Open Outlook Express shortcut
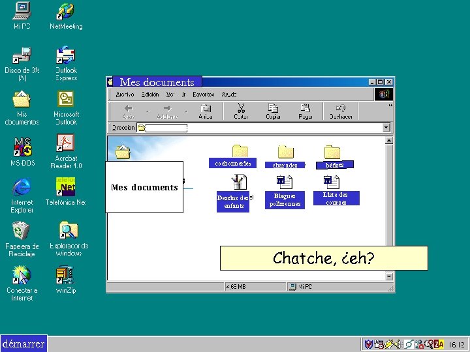The height and width of the screenshot is (352, 470). tap(66, 64)
